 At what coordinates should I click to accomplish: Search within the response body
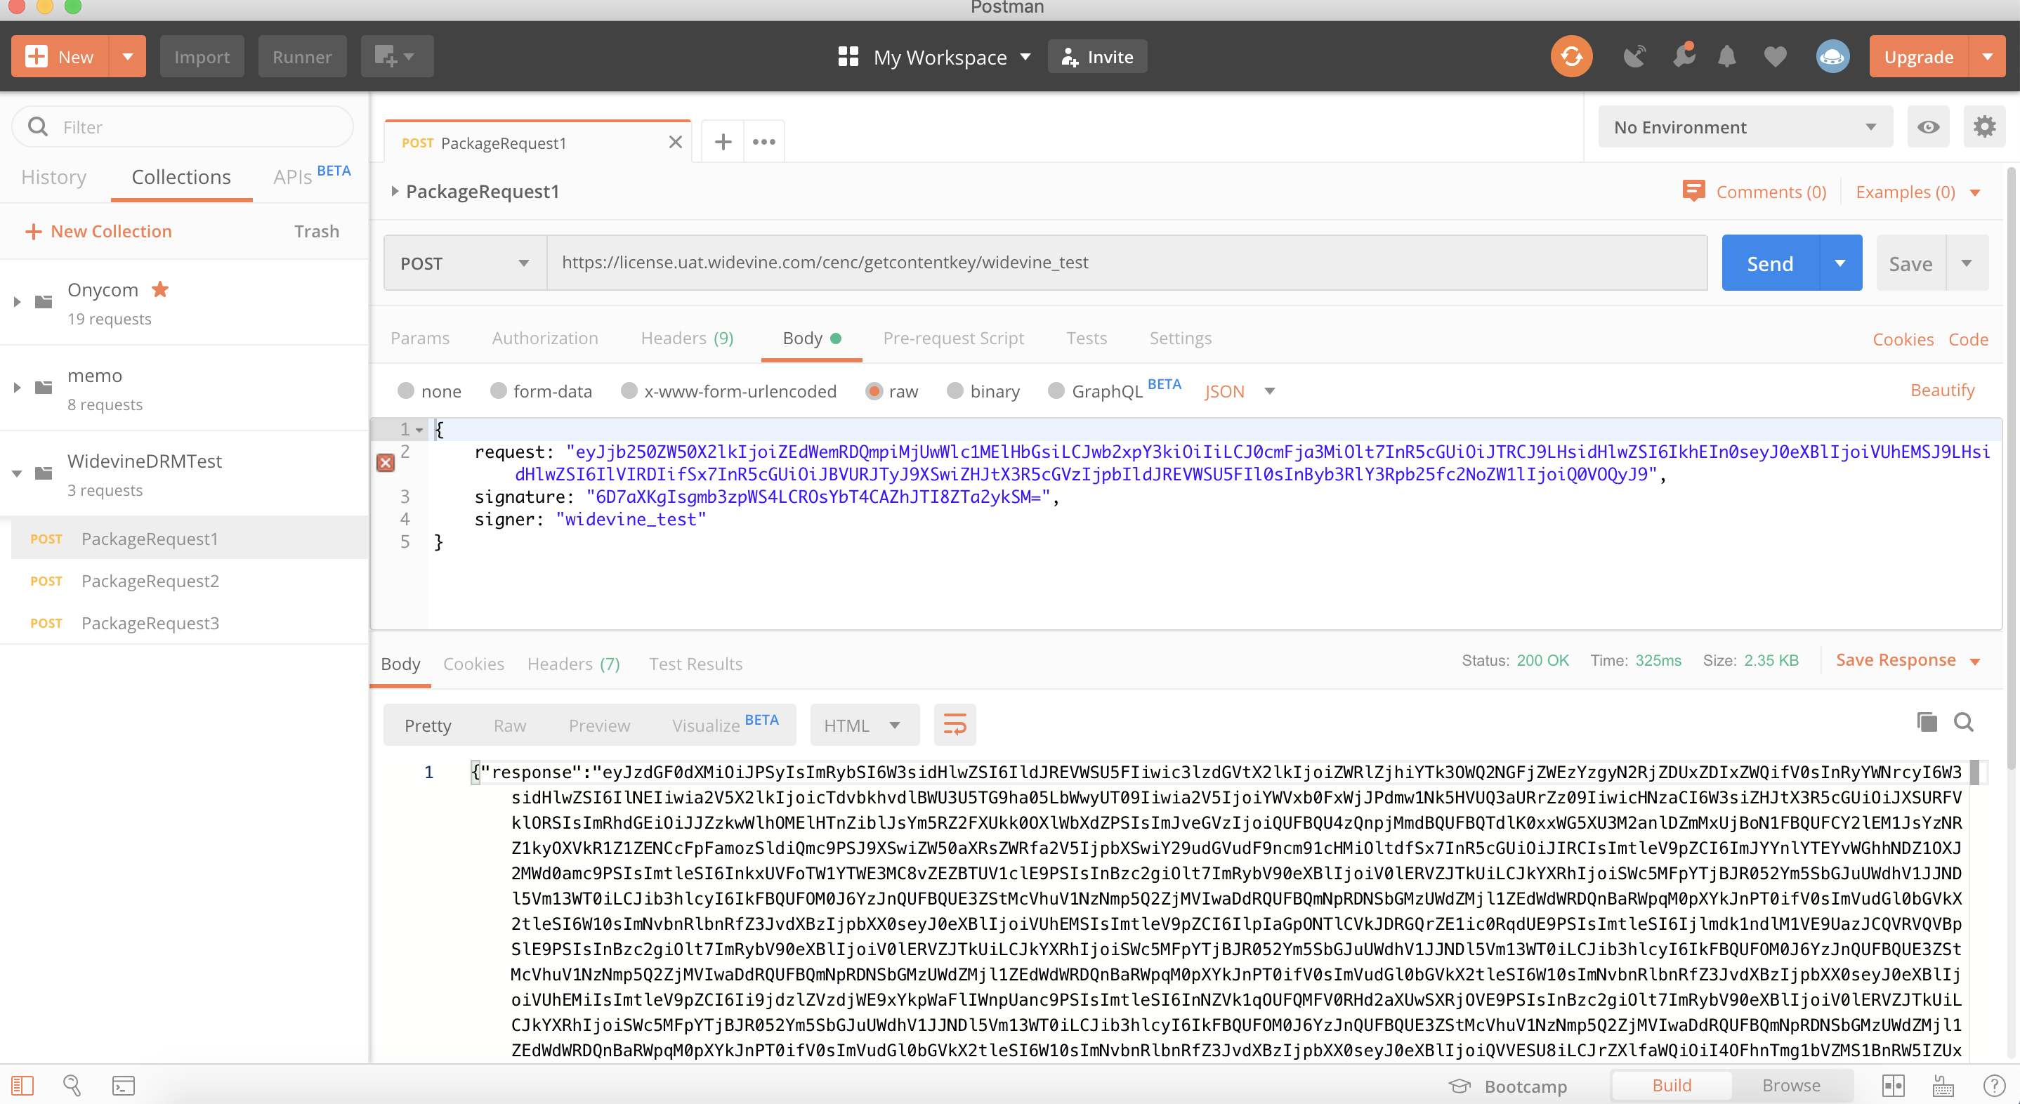pyautogui.click(x=1964, y=722)
